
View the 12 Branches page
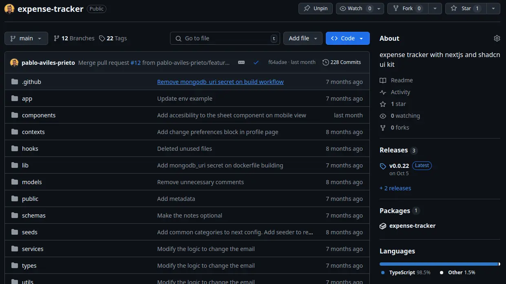[74, 38]
